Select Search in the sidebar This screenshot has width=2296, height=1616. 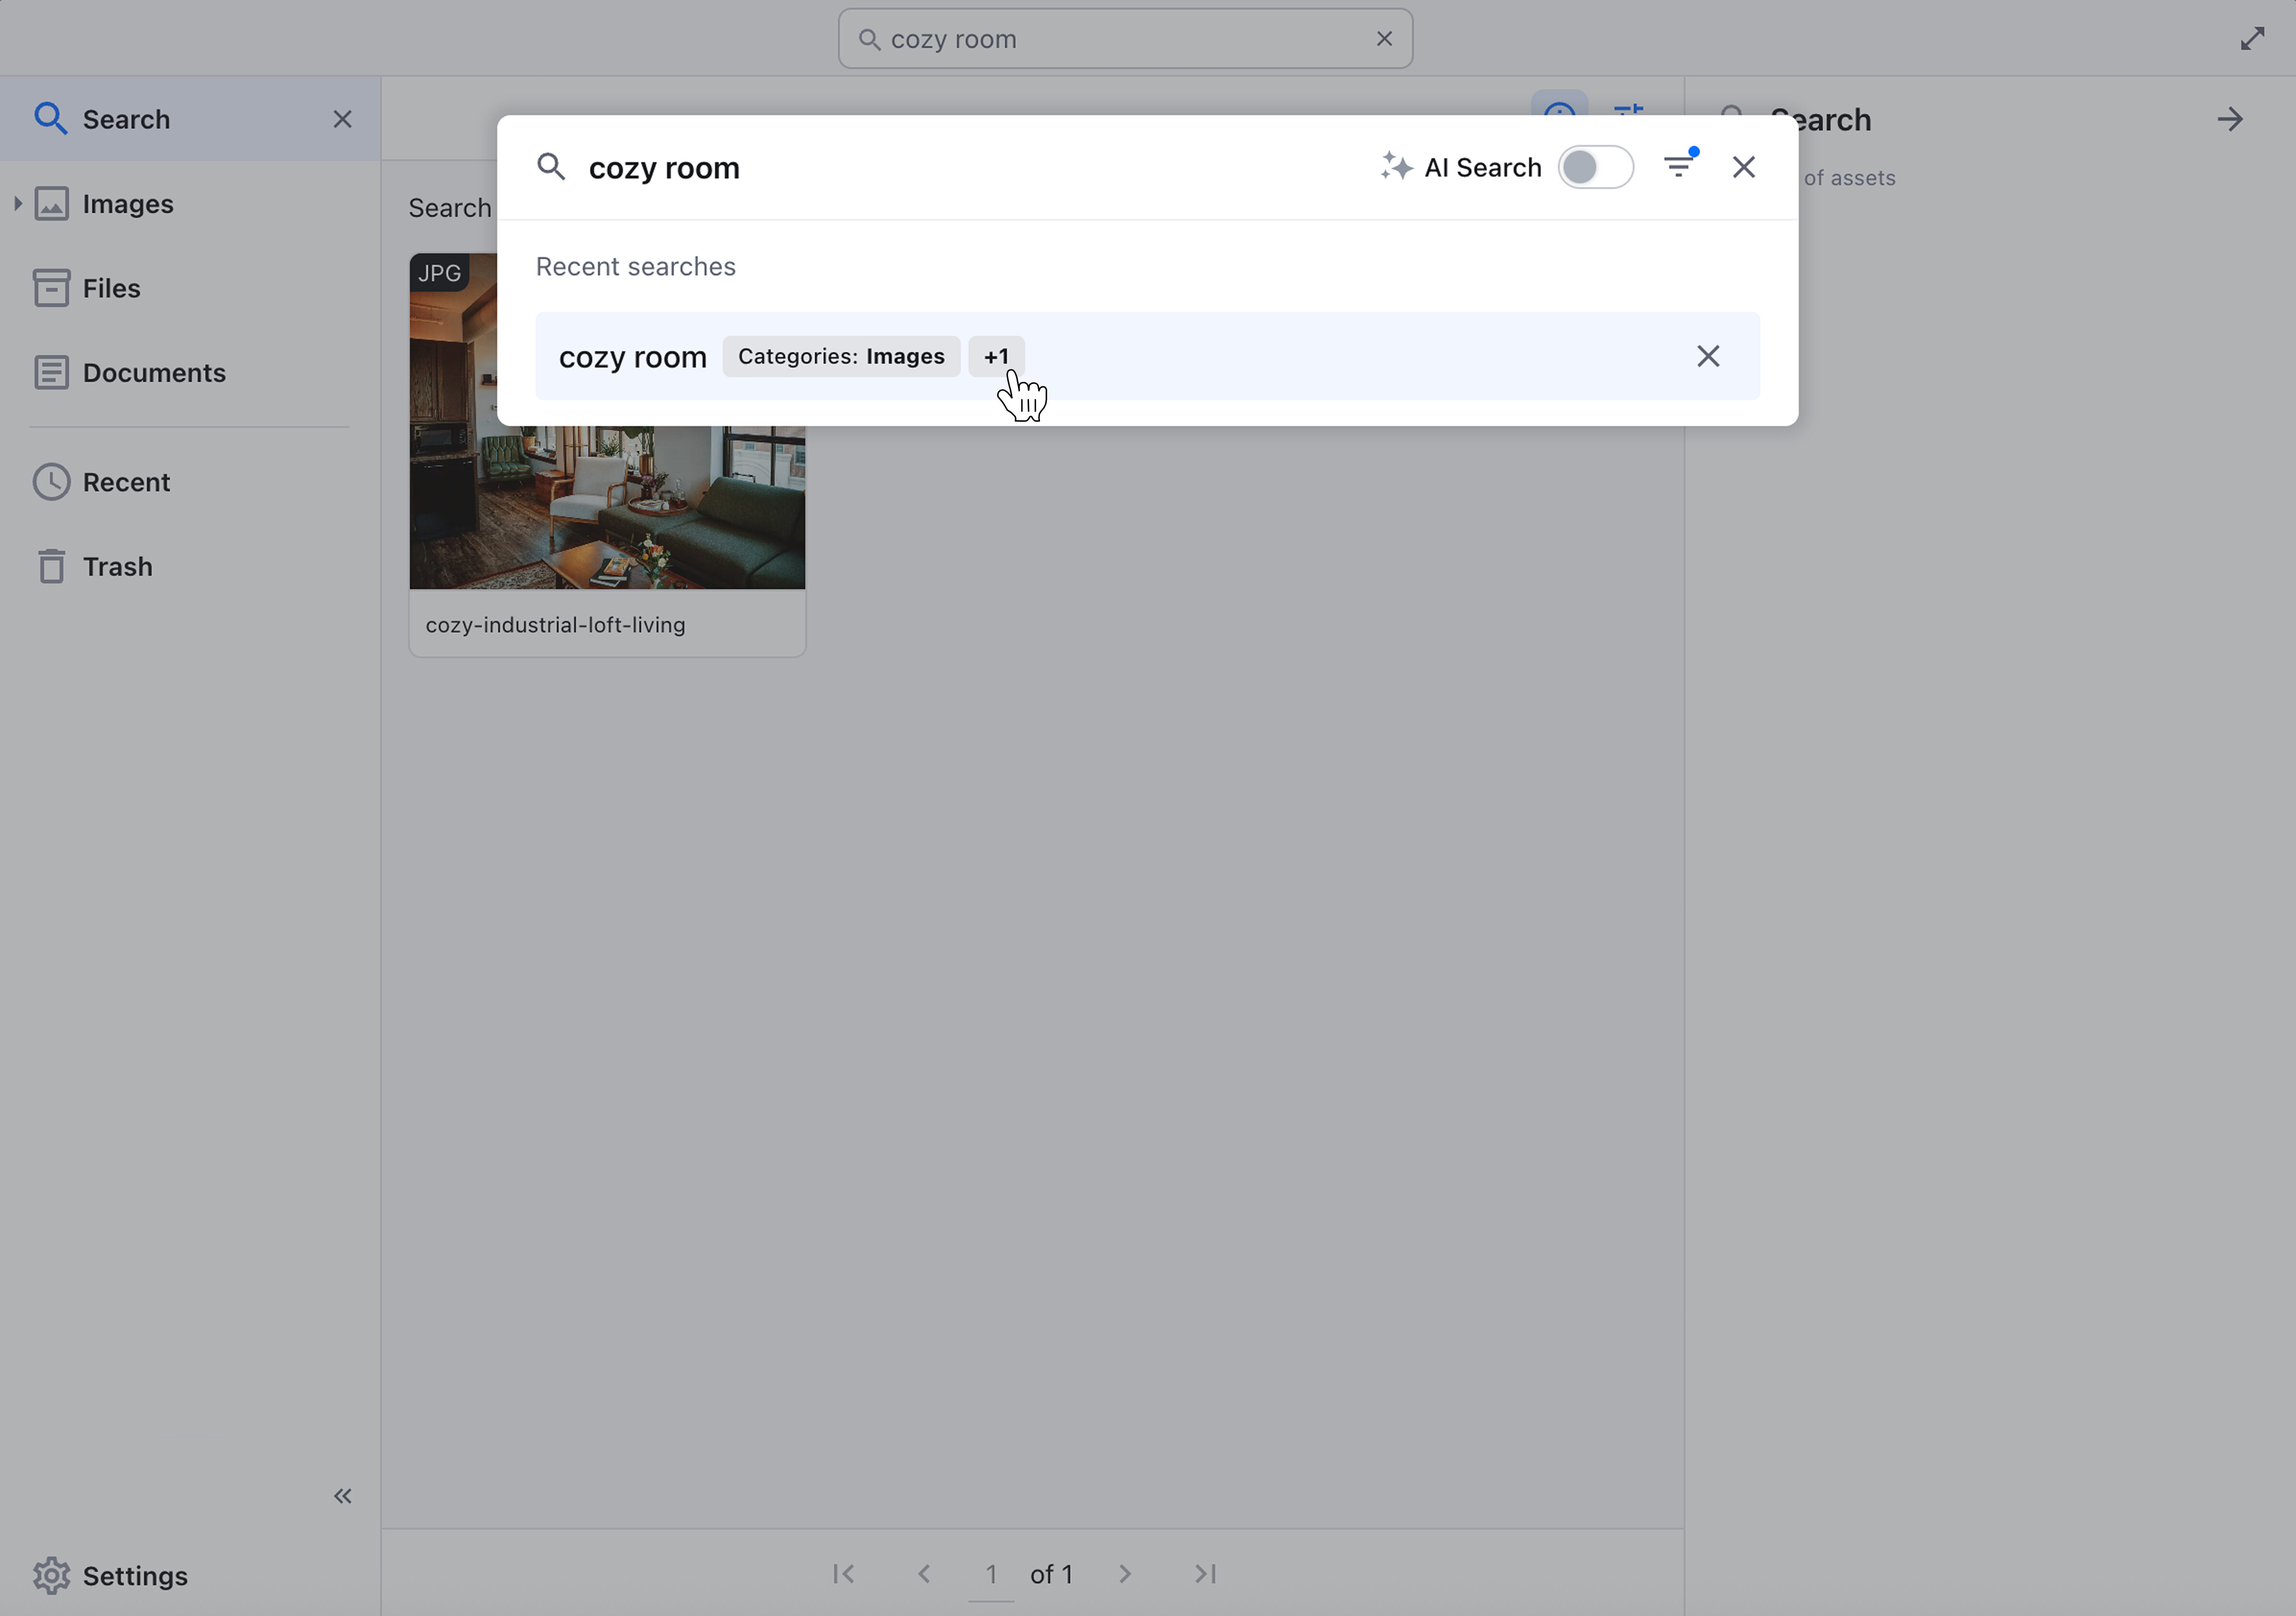[x=190, y=119]
